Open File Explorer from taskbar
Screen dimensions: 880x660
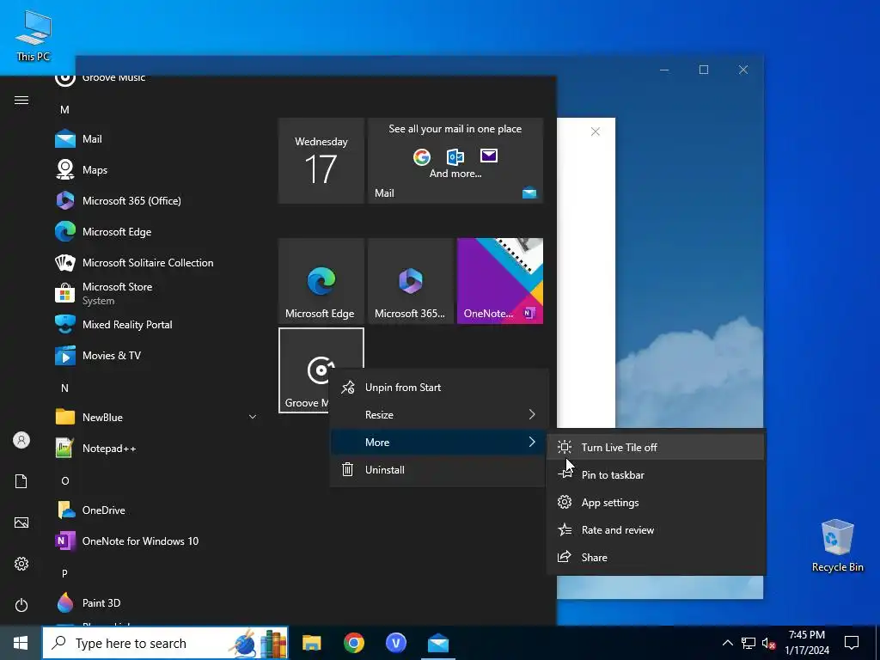(x=311, y=643)
